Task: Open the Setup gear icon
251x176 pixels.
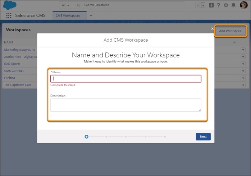Action: [226, 5]
